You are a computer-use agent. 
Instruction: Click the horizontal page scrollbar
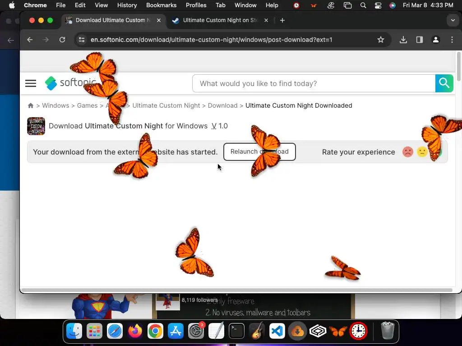(x=236, y=290)
